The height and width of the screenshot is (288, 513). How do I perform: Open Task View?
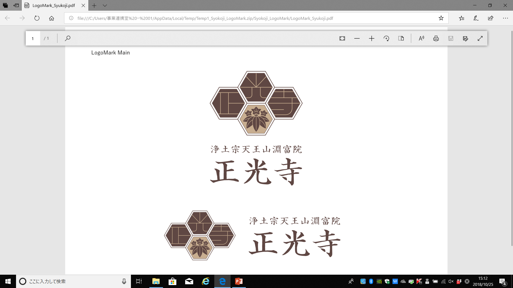tap(139, 281)
